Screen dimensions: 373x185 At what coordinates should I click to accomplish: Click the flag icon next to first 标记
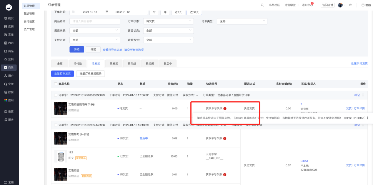coord(363,95)
